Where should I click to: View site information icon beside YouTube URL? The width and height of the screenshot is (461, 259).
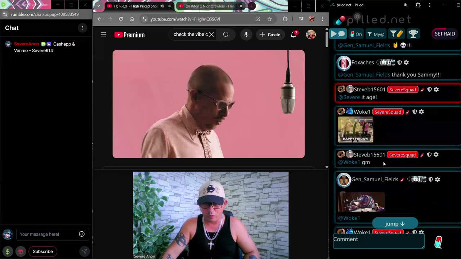tap(144, 19)
